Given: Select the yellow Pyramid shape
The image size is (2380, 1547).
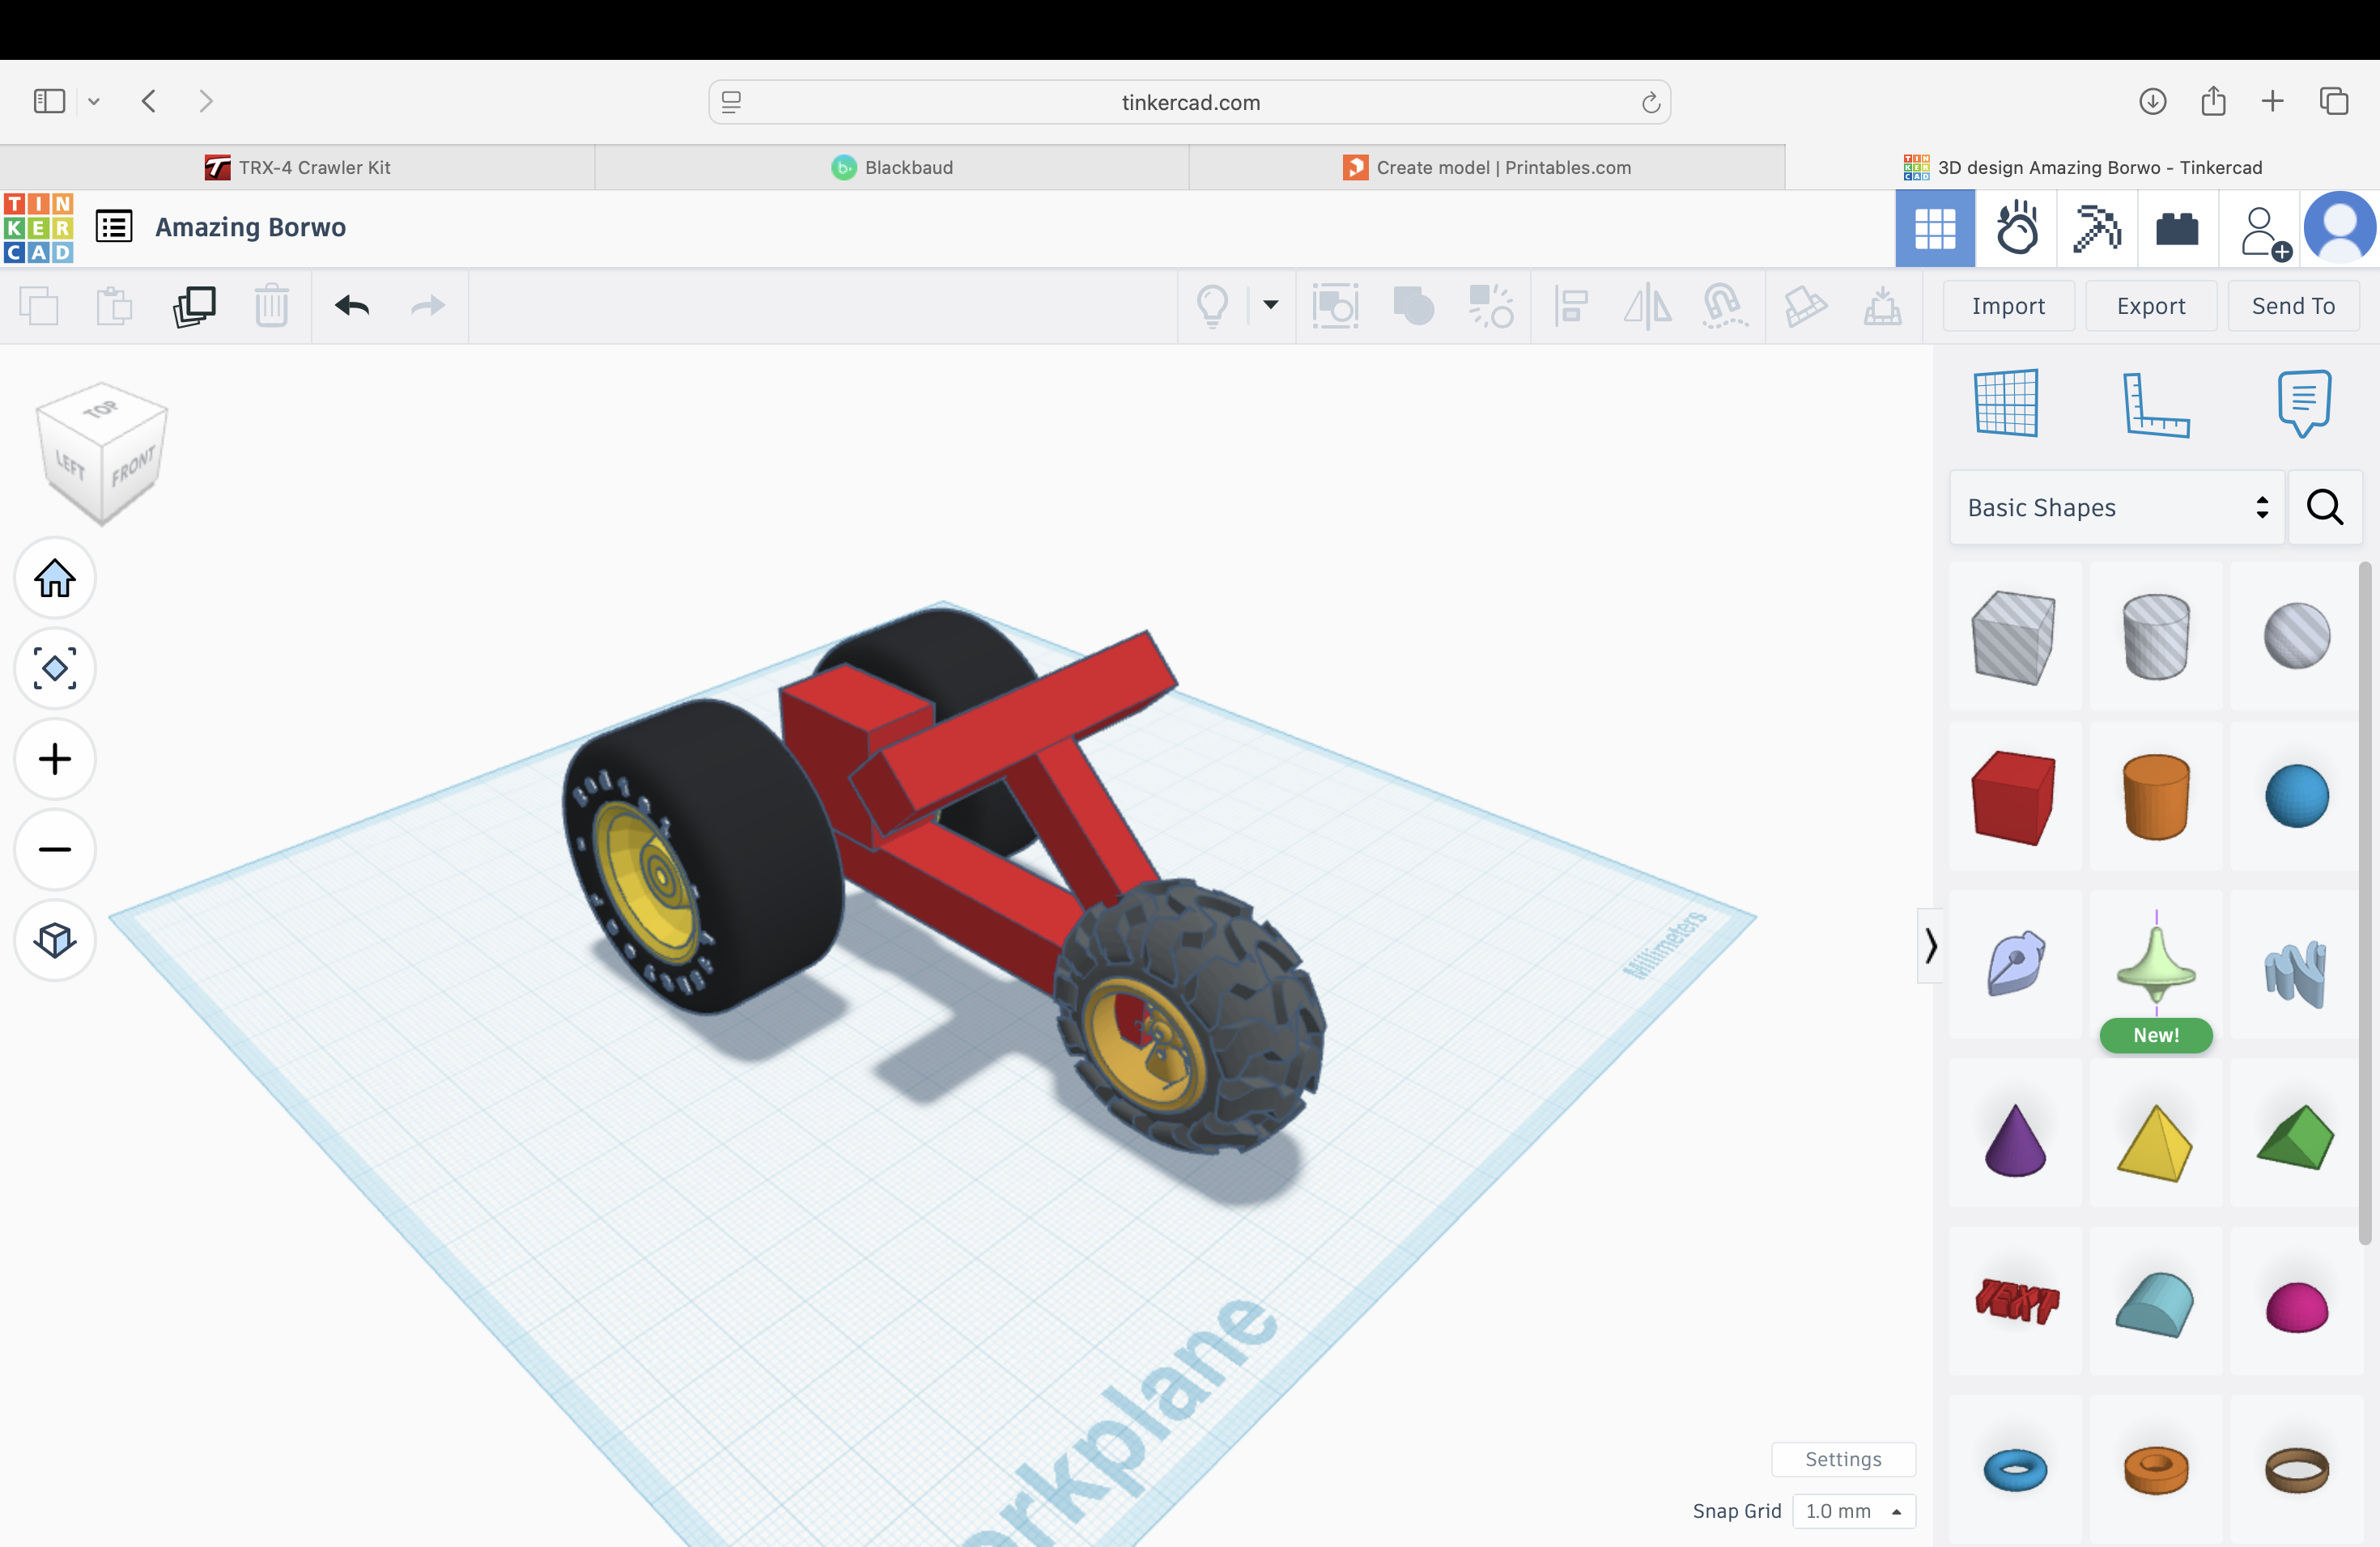Looking at the screenshot, I should point(2156,1134).
